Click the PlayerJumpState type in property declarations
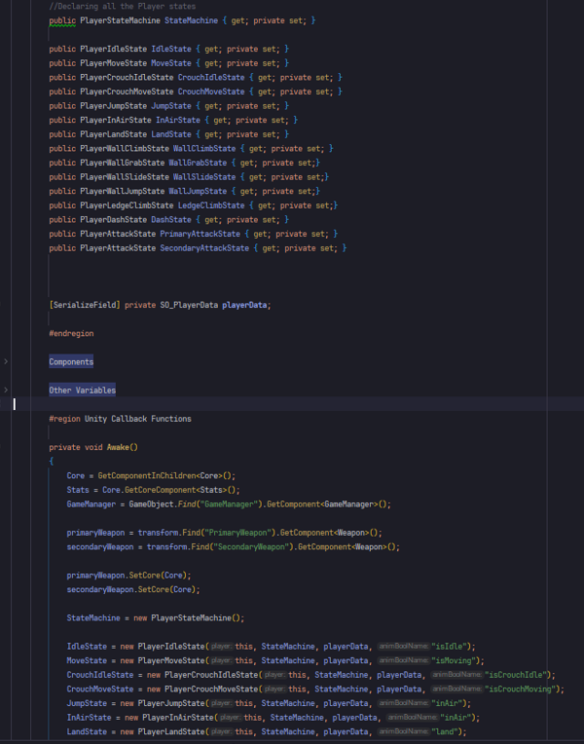The image size is (584, 744). coord(113,106)
